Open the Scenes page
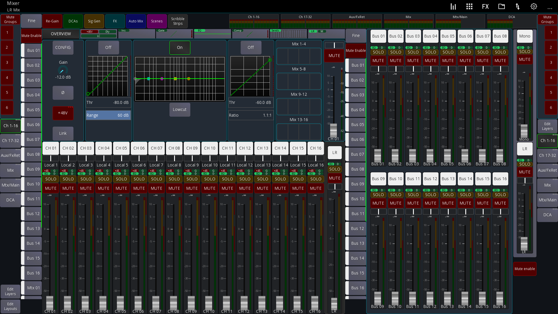The width and height of the screenshot is (558, 314). [157, 21]
